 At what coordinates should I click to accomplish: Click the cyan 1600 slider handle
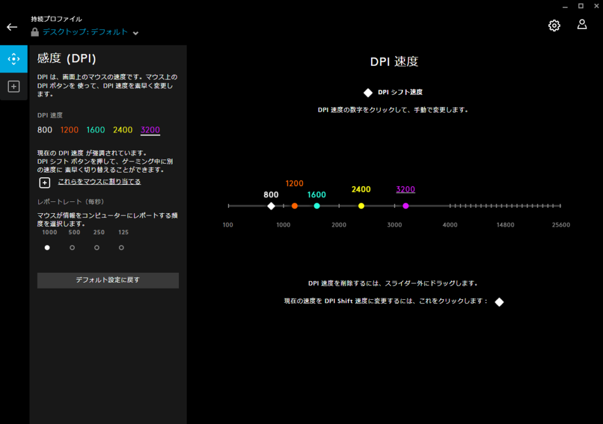click(317, 206)
